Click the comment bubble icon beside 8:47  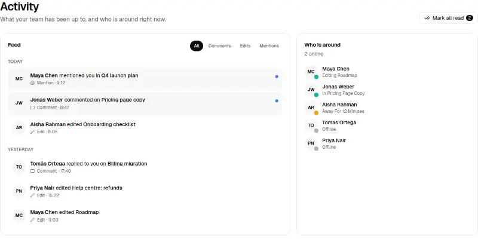tap(33, 108)
